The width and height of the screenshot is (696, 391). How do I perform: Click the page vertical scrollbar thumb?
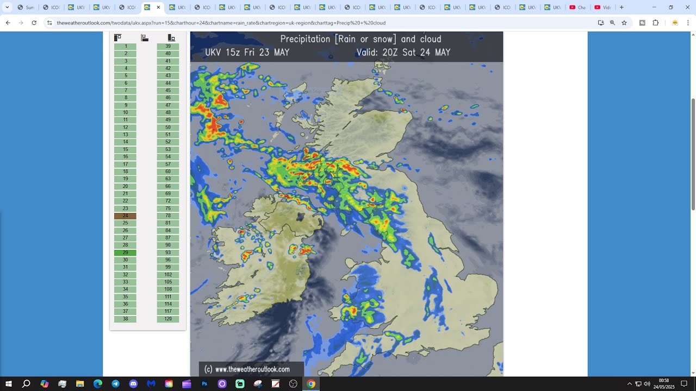[x=693, y=155]
